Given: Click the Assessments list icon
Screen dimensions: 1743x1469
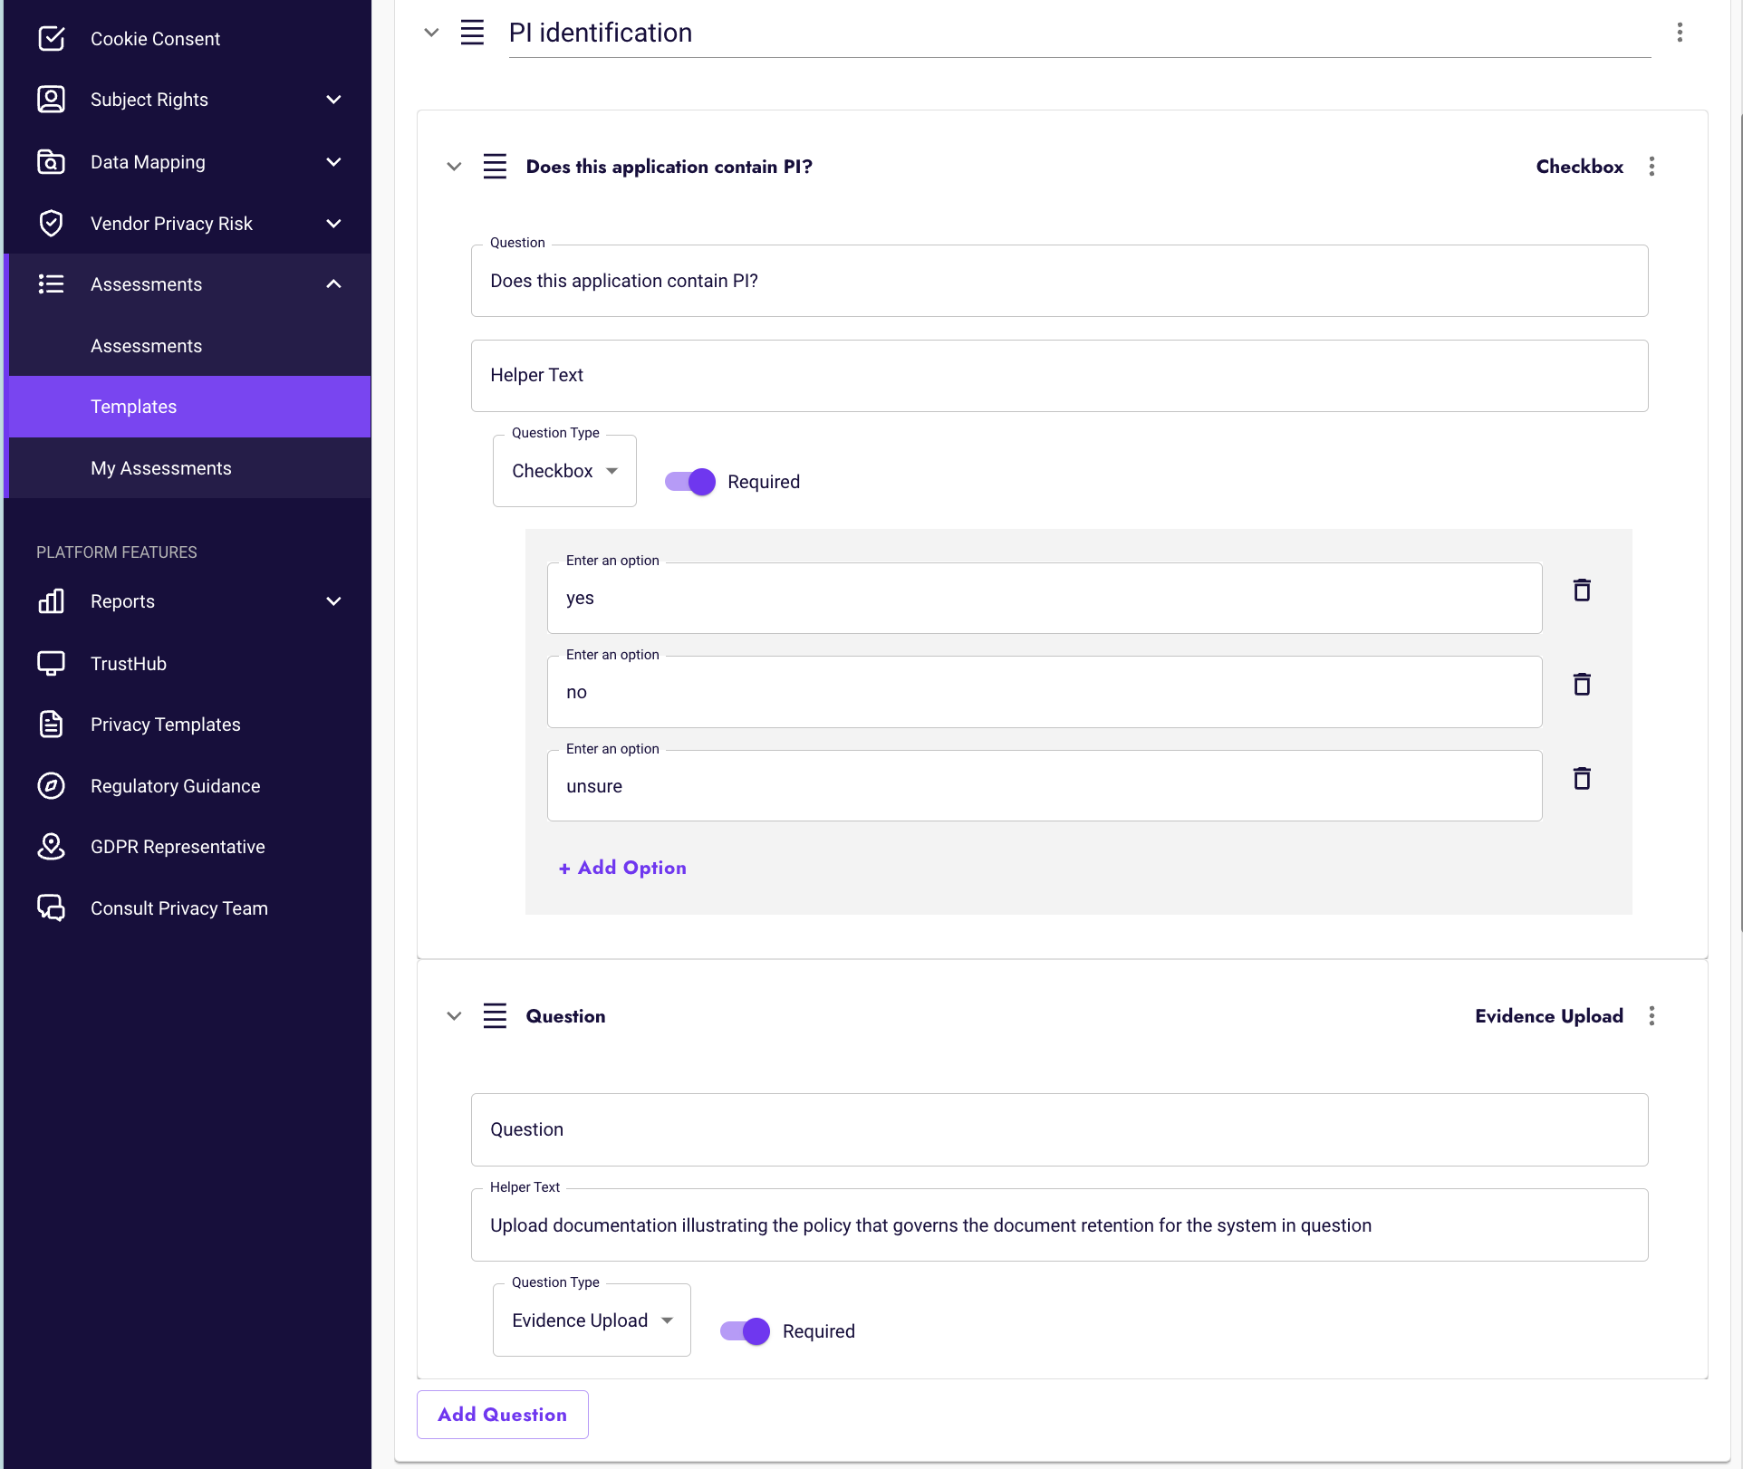Looking at the screenshot, I should [x=50, y=284].
